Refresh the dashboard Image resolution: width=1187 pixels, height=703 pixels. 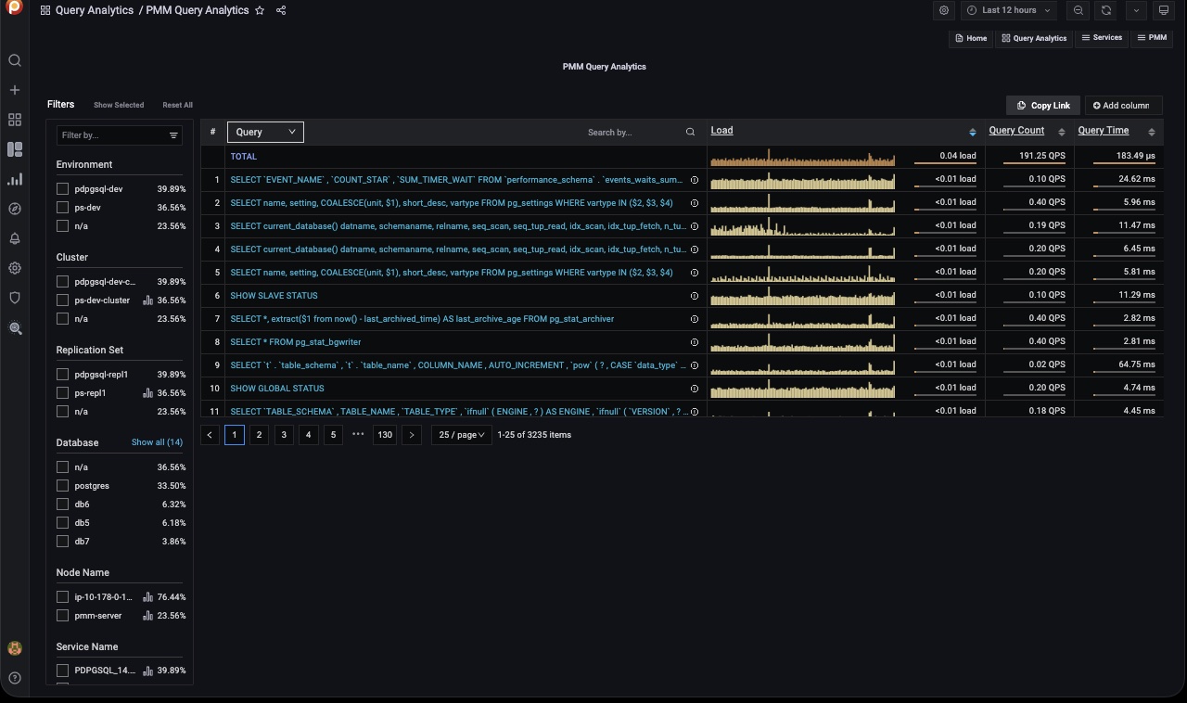[x=1106, y=10]
